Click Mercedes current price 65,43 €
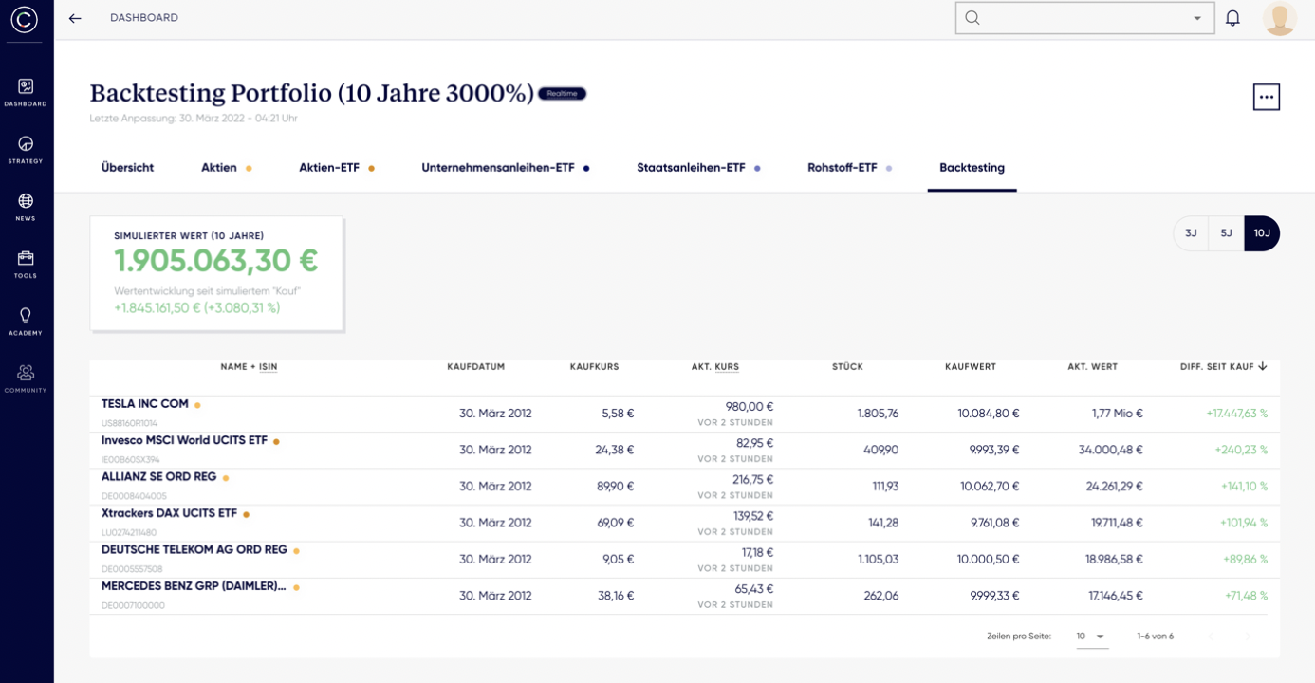Image resolution: width=1315 pixels, height=683 pixels. click(x=754, y=589)
